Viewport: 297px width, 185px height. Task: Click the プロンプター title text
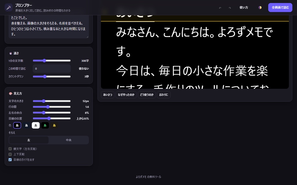(24, 5)
